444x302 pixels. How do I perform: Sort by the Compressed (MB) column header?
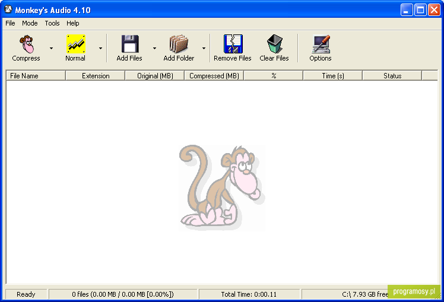pyautogui.click(x=214, y=76)
